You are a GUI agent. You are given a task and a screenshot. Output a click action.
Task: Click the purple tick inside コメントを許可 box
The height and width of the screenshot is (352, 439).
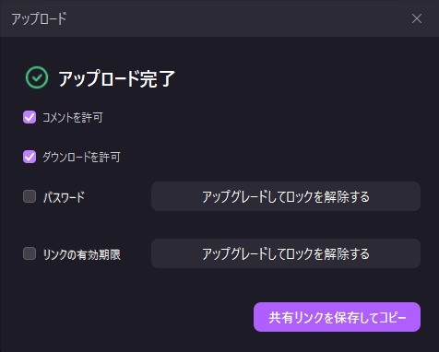tap(30, 117)
